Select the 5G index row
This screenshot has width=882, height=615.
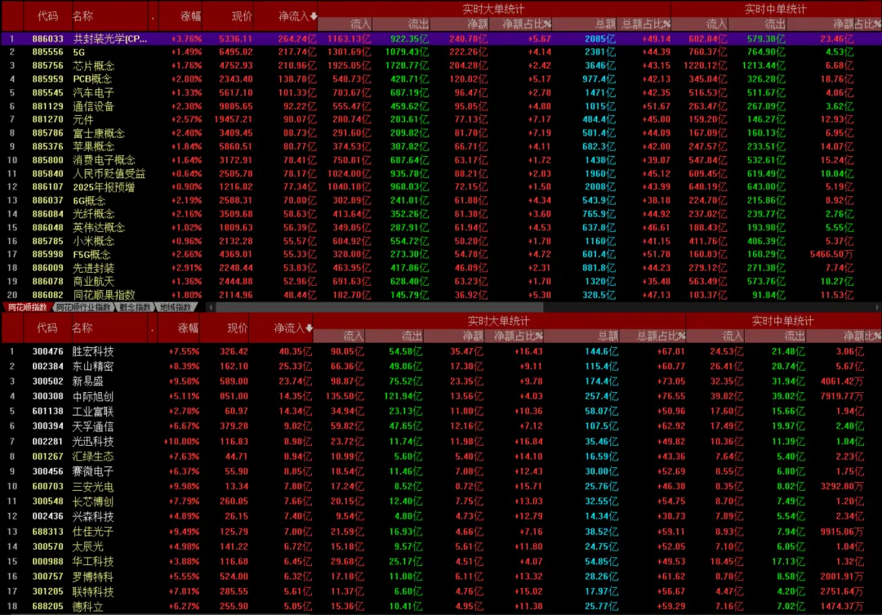pos(441,51)
